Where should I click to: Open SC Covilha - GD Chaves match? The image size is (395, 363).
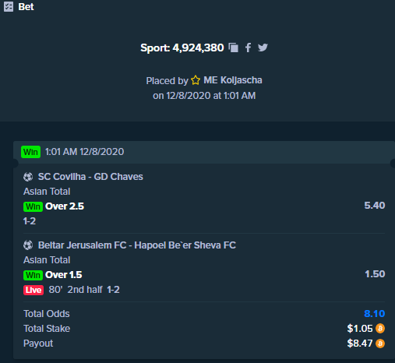pyautogui.click(x=90, y=177)
